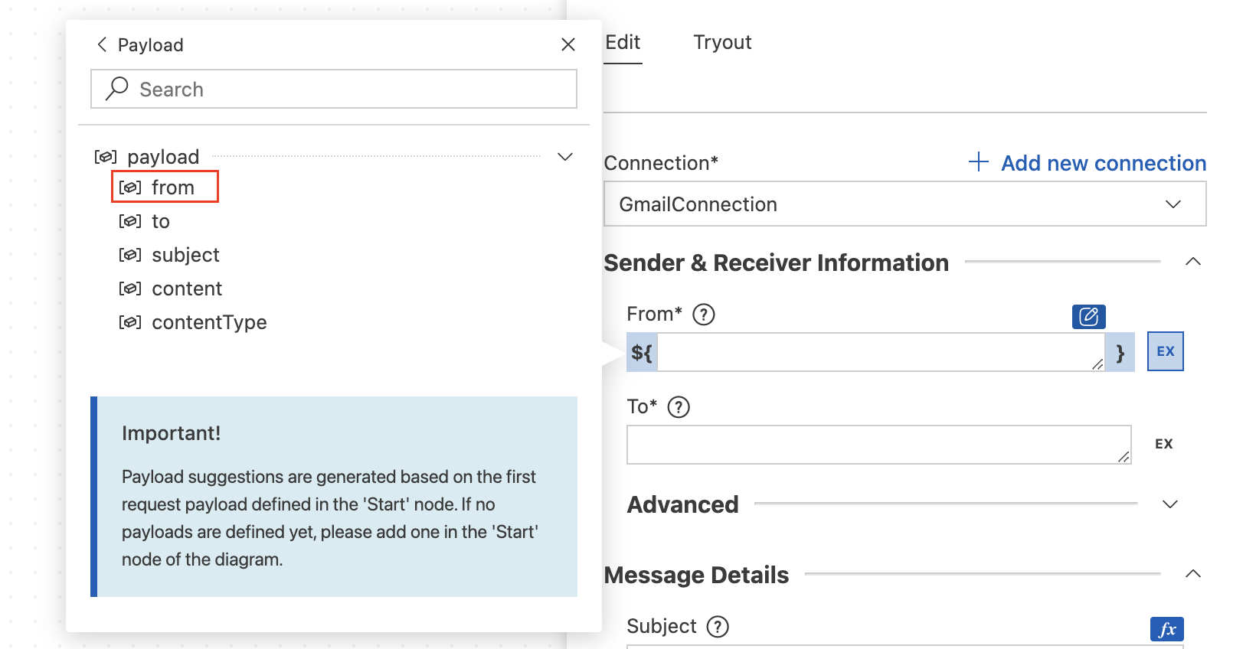Click the fx function icon for Subject

[x=1167, y=629]
